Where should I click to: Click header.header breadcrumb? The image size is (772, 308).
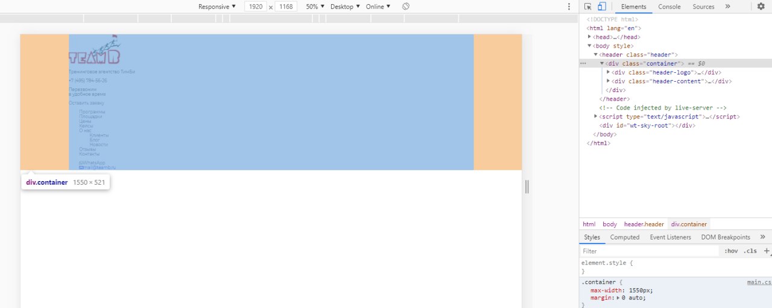(x=644, y=224)
